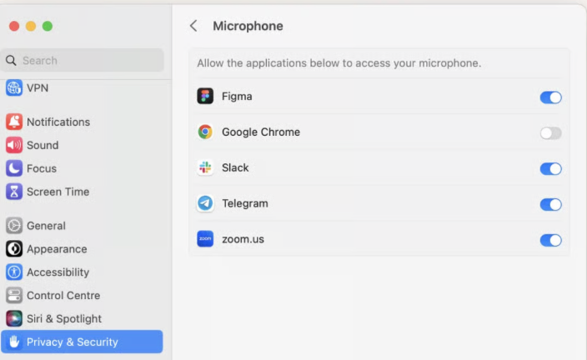The height and width of the screenshot is (360, 587).
Task: Click the Figma name text
Action: point(237,97)
